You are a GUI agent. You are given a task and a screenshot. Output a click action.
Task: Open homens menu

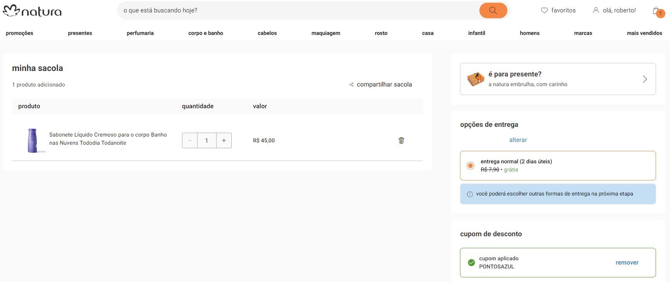tap(529, 33)
